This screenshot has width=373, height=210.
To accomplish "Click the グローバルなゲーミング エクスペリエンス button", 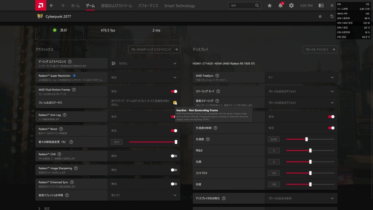I will (154, 49).
